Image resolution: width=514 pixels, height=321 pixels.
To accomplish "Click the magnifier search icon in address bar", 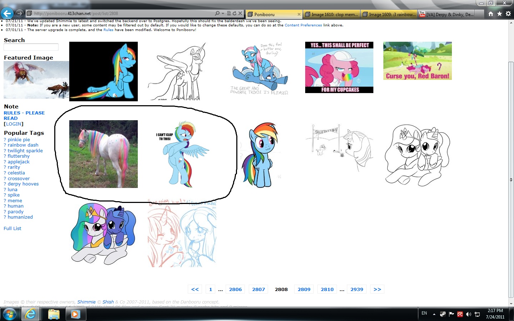I will 217,14.
